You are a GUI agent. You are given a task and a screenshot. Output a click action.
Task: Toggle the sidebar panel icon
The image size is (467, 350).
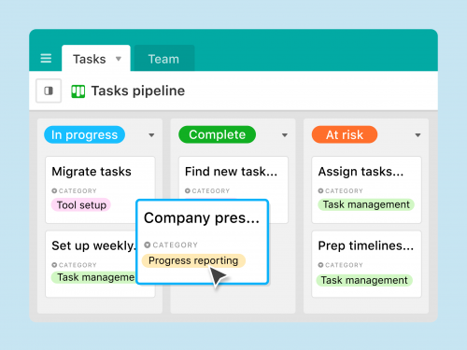coord(49,91)
